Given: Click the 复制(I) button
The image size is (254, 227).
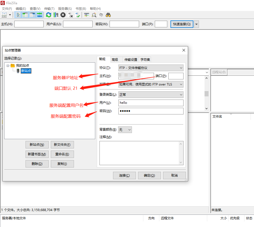Looking at the screenshot, I should click(62, 164).
